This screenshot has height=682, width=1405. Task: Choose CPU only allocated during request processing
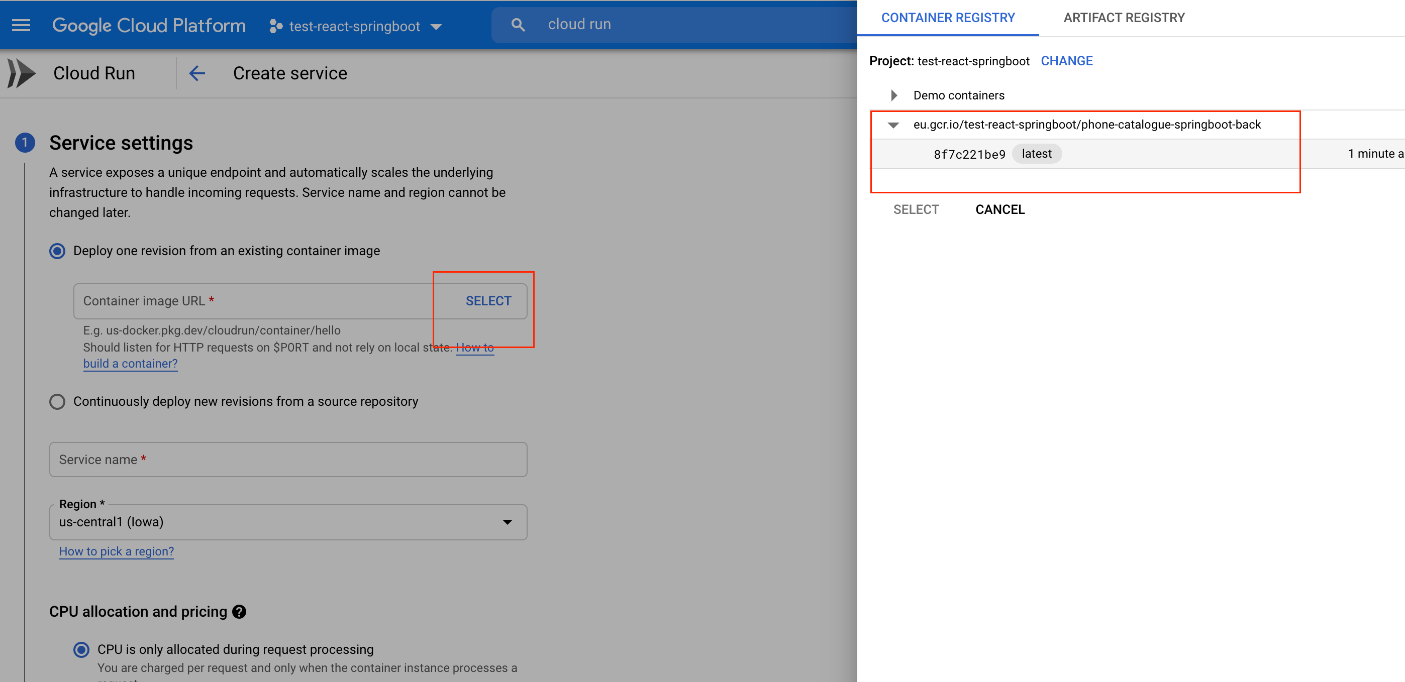(81, 649)
